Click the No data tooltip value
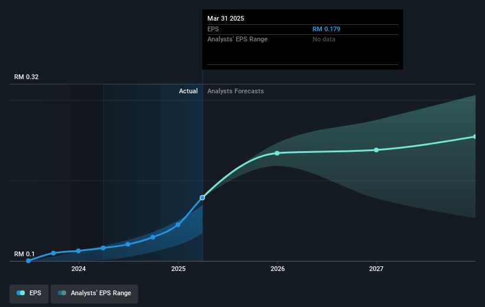Viewport: 485px width, 307px height. click(x=324, y=40)
